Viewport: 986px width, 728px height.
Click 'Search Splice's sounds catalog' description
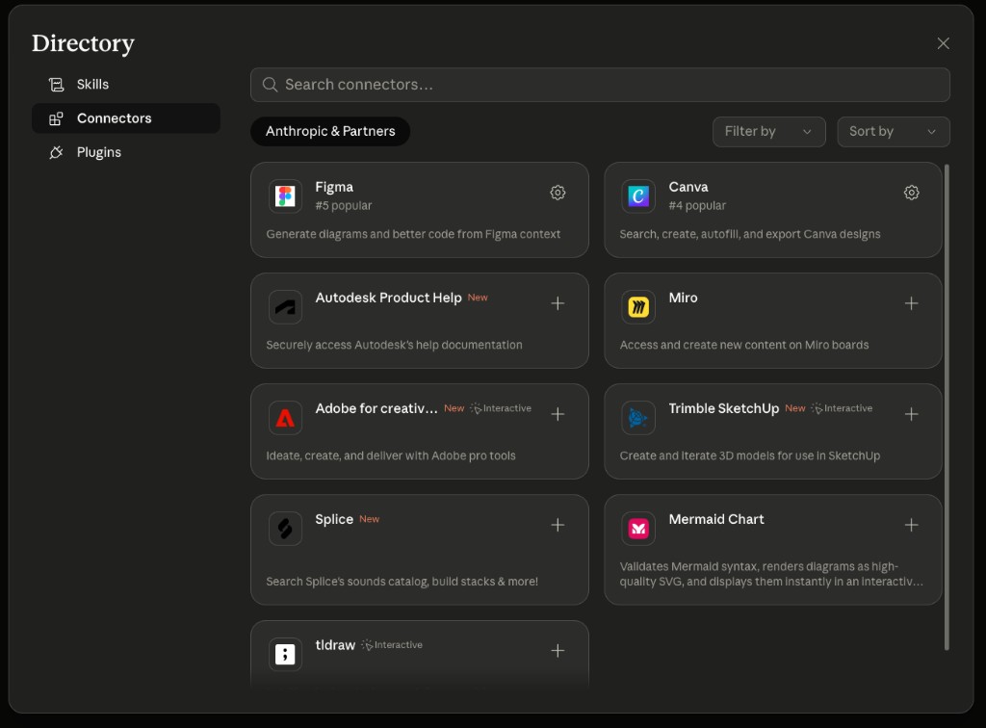402,582
